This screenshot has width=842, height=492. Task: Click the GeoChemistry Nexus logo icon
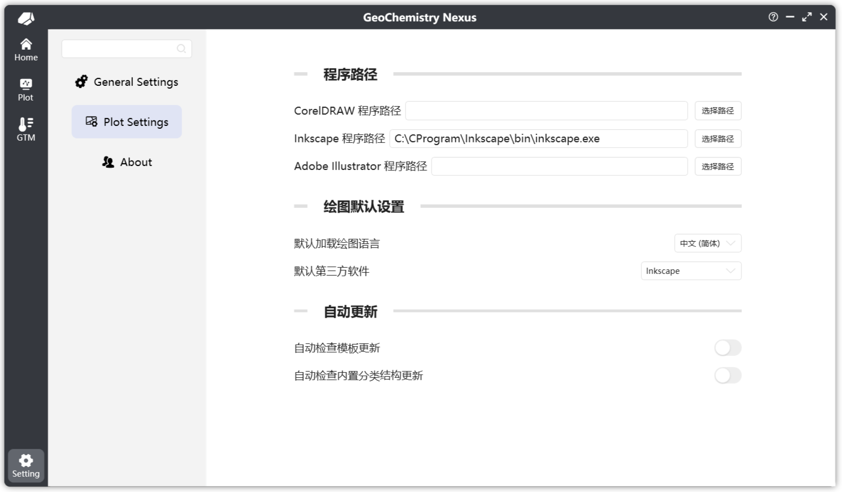pyautogui.click(x=26, y=18)
